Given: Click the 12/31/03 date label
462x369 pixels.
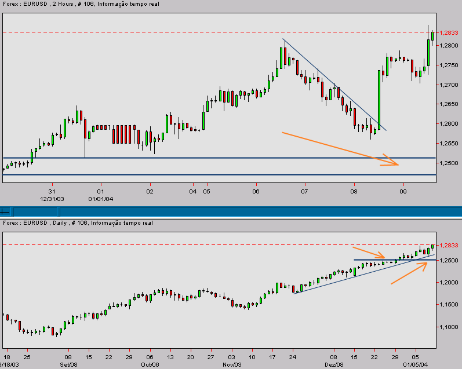Looking at the screenshot, I should (x=52, y=199).
